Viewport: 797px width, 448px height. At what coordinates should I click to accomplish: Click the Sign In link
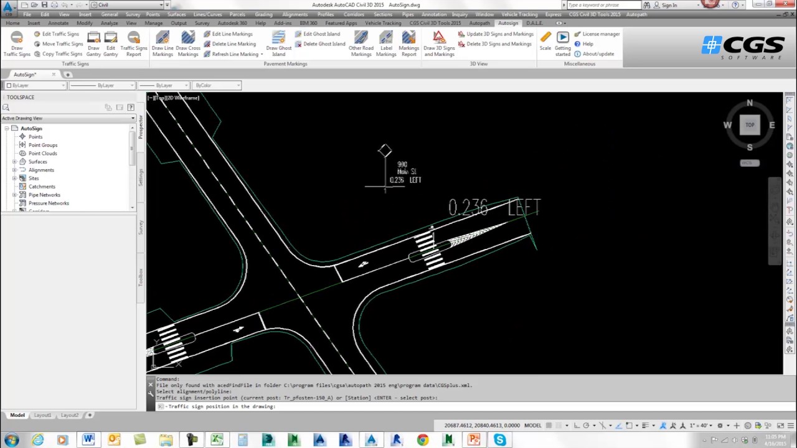[669, 5]
